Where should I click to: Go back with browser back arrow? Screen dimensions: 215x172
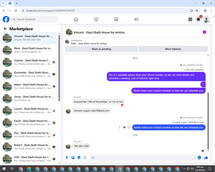click(4, 11)
